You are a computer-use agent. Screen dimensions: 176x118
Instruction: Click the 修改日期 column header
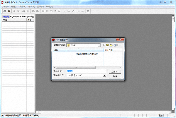click(x=113, y=50)
